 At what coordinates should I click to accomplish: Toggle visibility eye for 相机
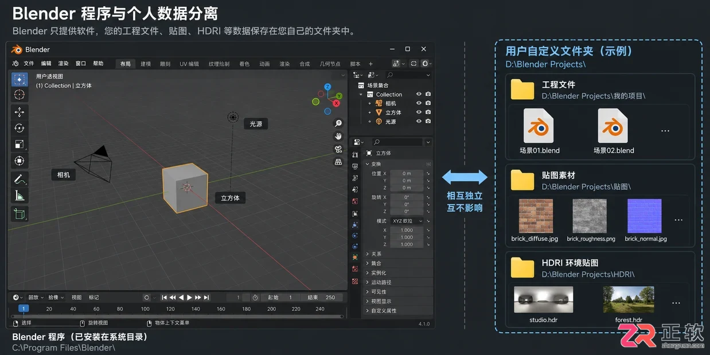coord(419,103)
